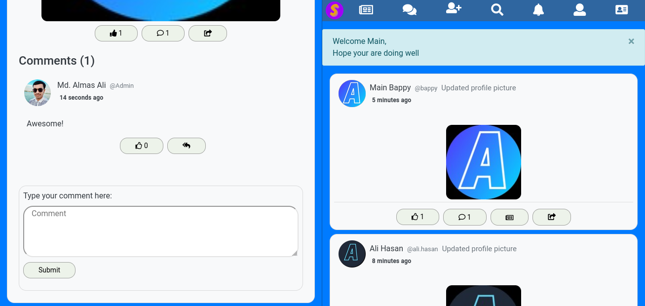Click the Comments (1) heading
Viewport: 645px width, 306px height.
tap(57, 61)
